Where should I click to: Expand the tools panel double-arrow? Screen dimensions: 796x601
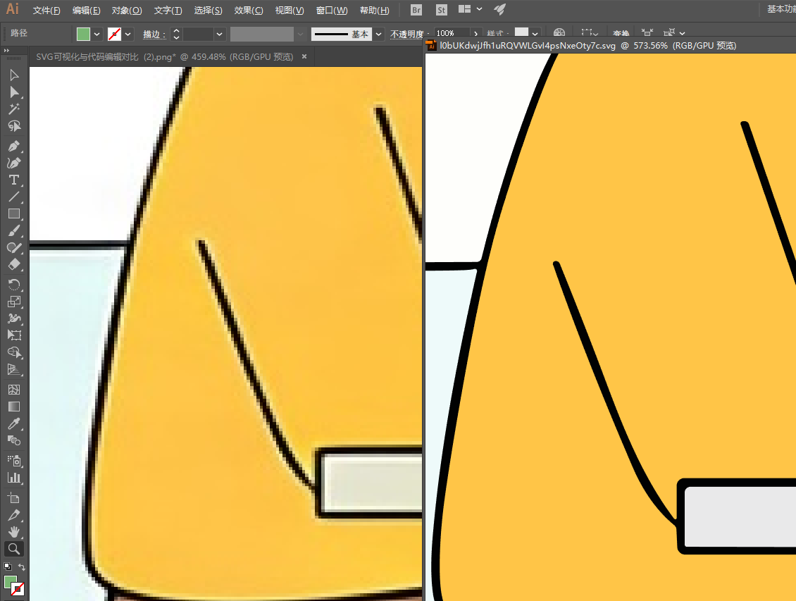(6, 51)
